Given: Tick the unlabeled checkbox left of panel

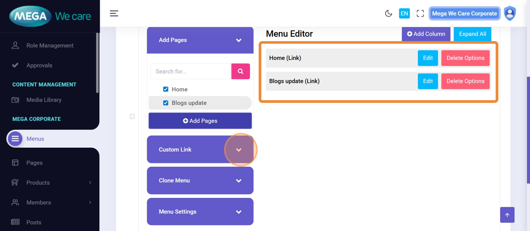Looking at the screenshot, I should 132,116.
